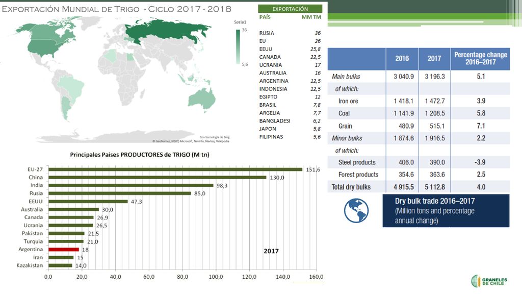522x294 pixels.
Task: Click the China bar in the chart
Action: coord(158,177)
